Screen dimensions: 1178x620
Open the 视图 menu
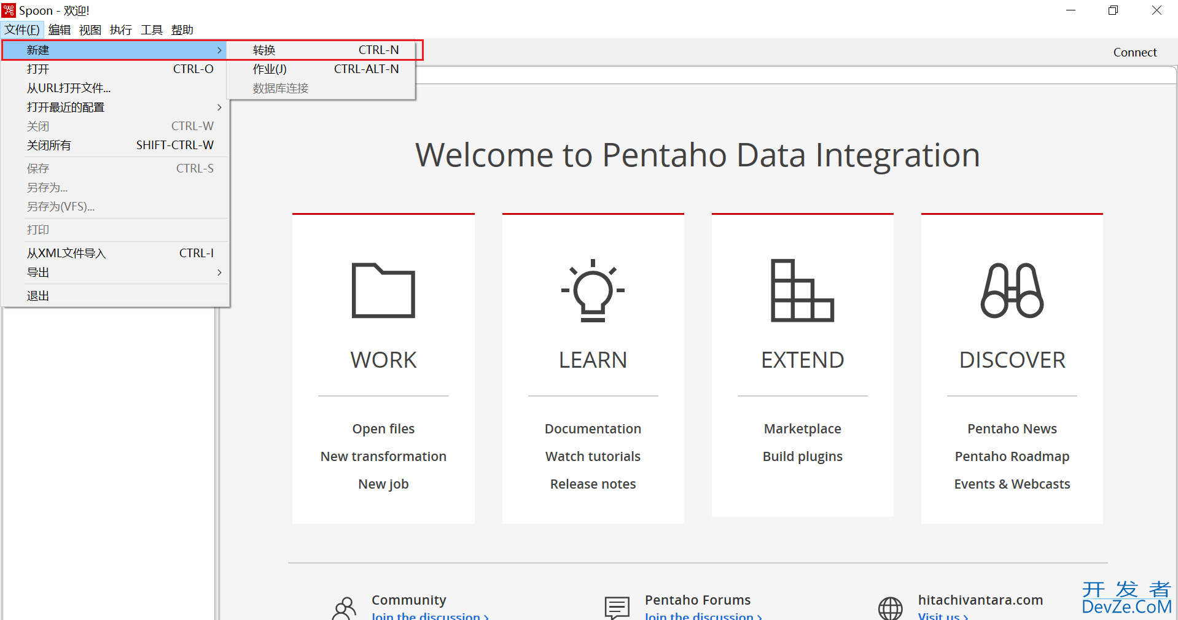pos(90,29)
